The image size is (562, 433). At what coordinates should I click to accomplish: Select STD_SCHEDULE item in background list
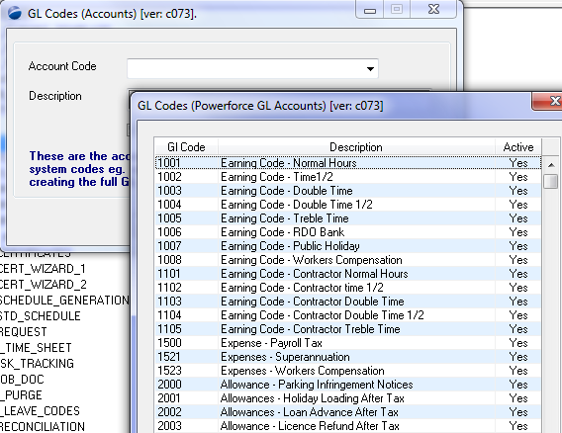tap(41, 316)
